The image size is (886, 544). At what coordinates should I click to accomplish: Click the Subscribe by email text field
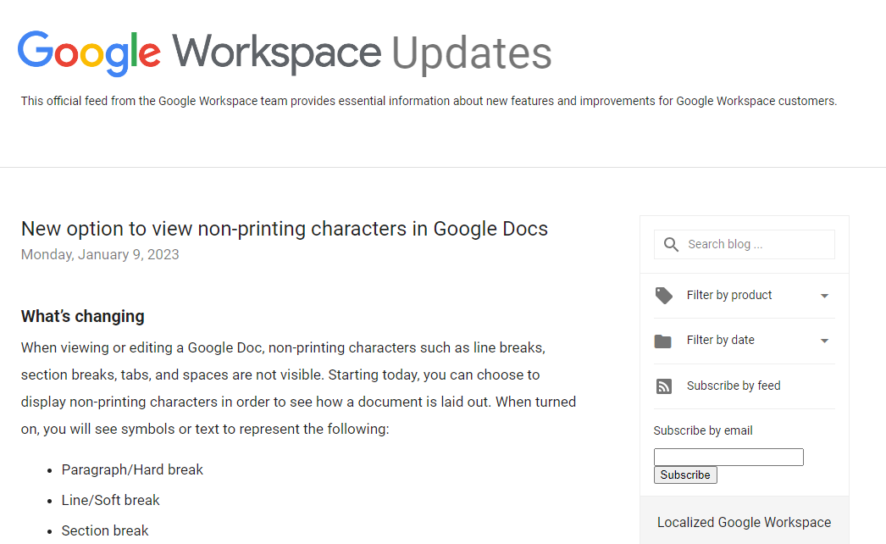point(728,457)
